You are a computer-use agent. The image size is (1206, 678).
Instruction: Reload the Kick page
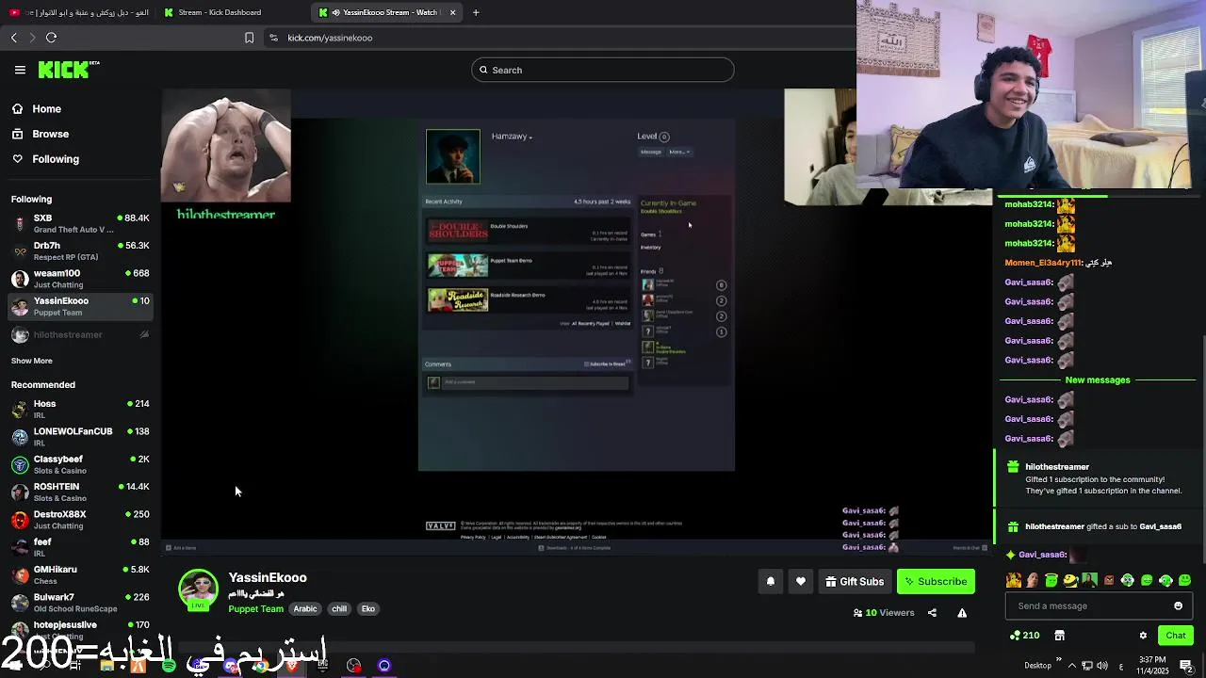pos(51,38)
